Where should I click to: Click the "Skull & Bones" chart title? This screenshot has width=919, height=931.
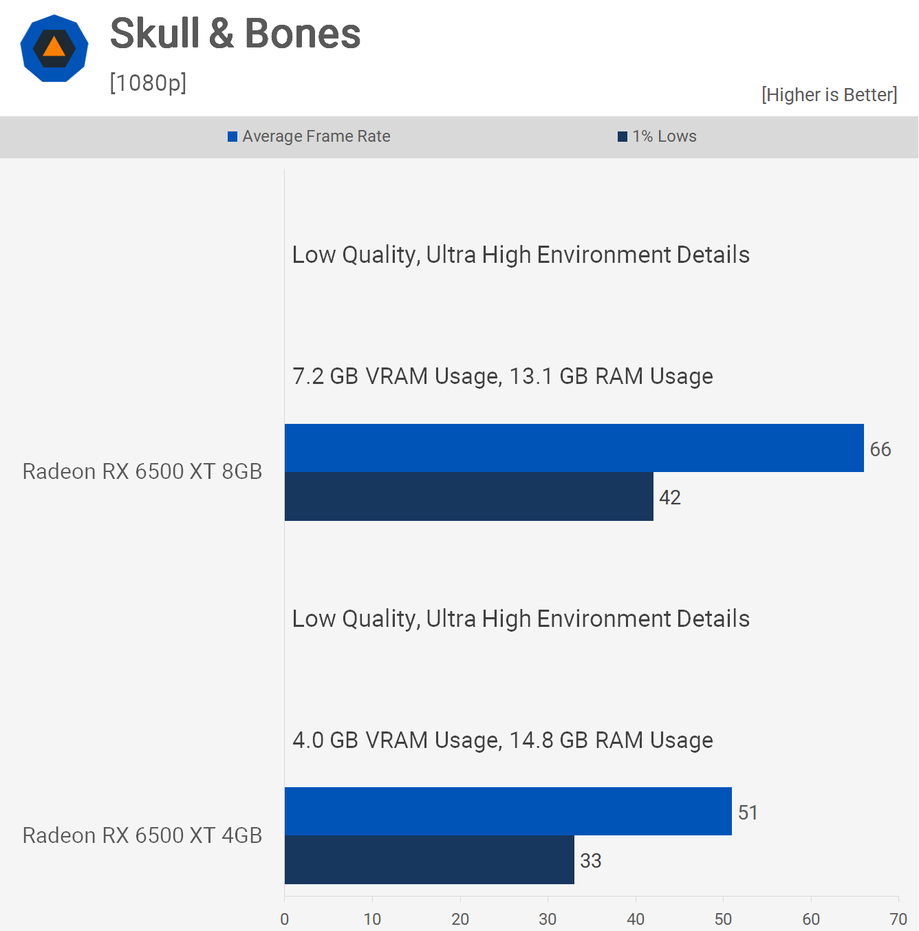[235, 34]
